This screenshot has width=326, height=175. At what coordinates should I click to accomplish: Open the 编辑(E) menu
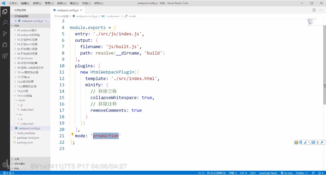(x=25, y=3)
